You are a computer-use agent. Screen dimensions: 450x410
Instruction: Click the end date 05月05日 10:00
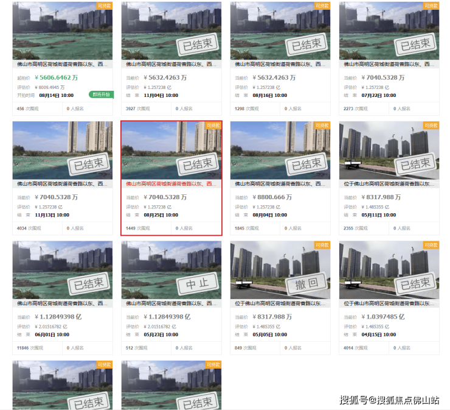tap(270, 334)
